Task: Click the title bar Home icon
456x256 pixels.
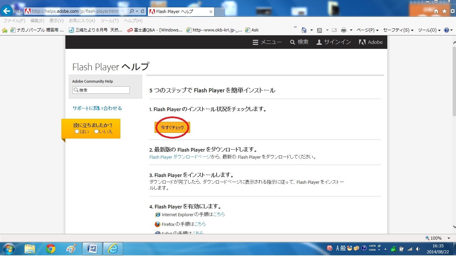Action: pos(436,11)
